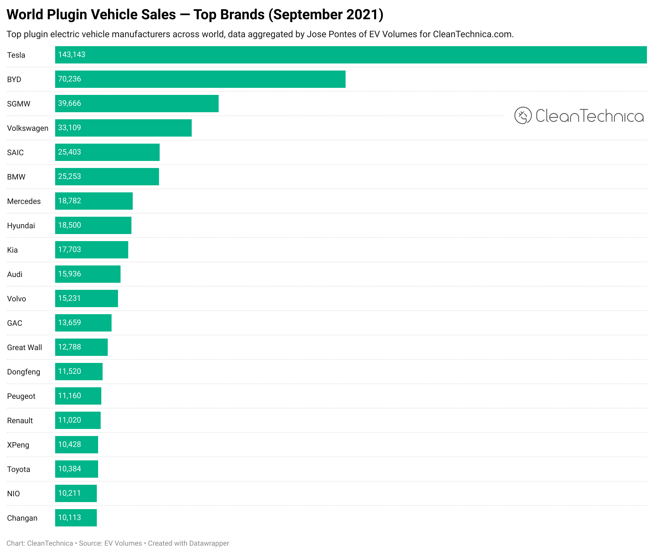Select the Changan bar with 10,113
This screenshot has width=654, height=554.
[76, 518]
